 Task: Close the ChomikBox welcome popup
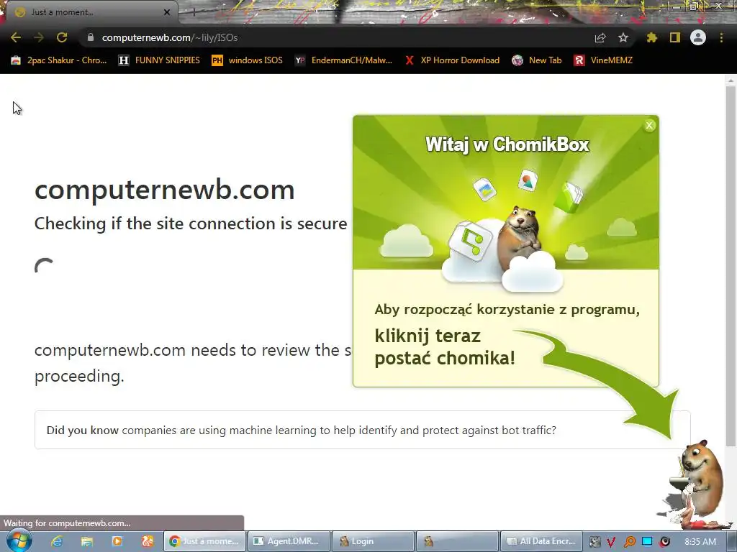tap(649, 125)
